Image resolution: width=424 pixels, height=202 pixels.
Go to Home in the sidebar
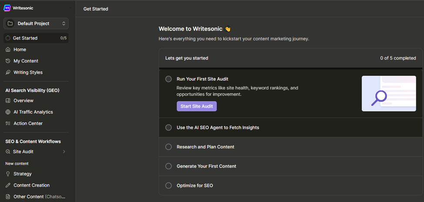click(36, 50)
